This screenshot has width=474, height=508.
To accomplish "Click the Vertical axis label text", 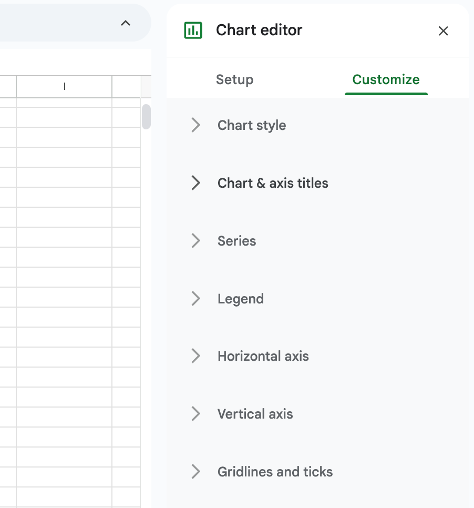I will click(255, 414).
